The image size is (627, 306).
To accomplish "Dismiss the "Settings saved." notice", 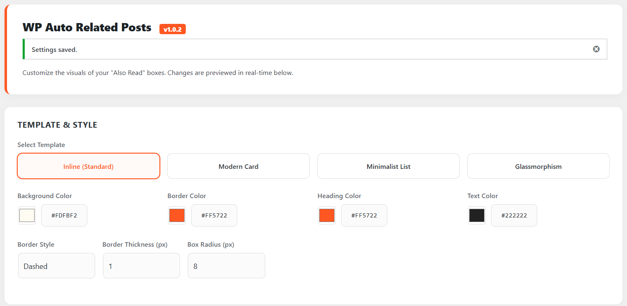I will 596,49.
